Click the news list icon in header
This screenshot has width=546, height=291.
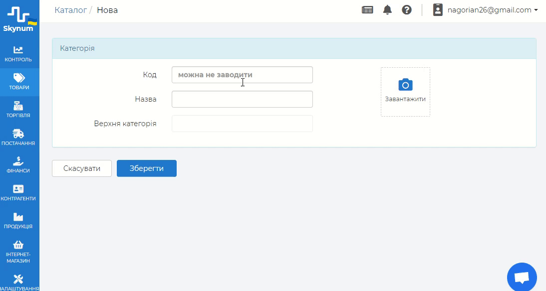click(367, 10)
